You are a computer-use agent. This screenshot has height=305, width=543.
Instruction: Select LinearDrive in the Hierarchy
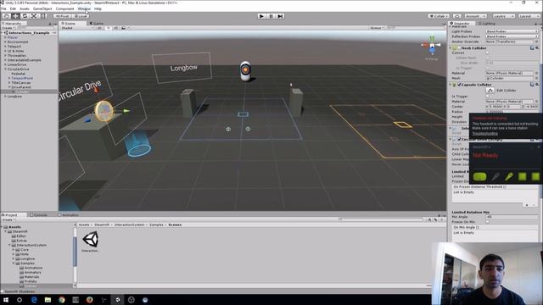pos(17,64)
